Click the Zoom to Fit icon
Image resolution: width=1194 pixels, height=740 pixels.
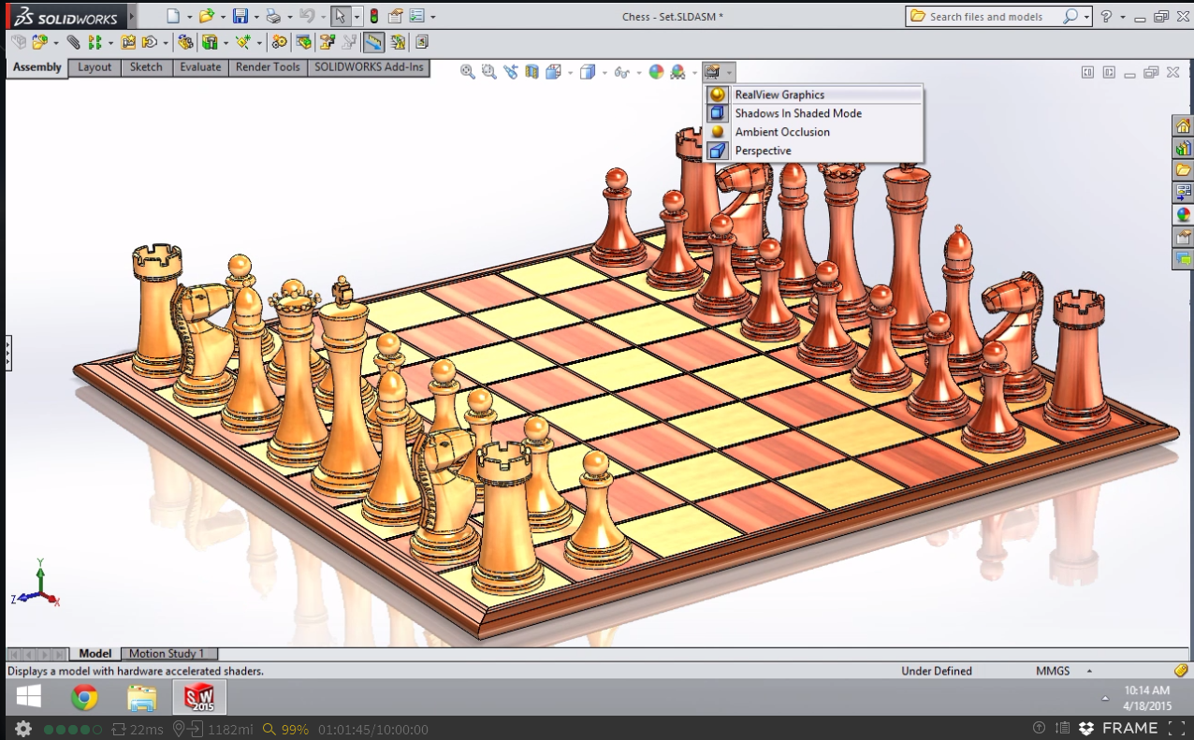pyautogui.click(x=468, y=72)
